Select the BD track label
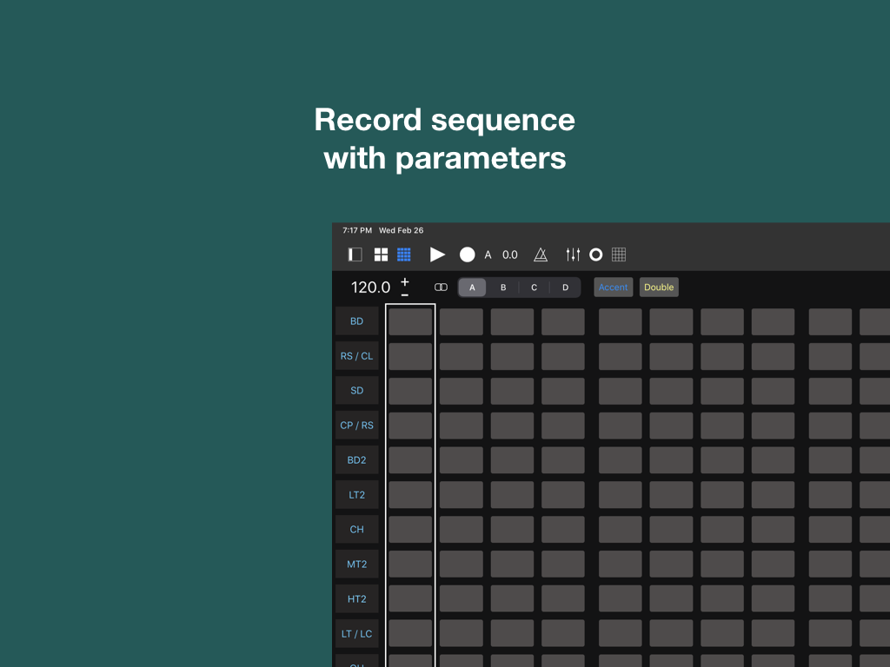This screenshot has width=890, height=667. 357,321
